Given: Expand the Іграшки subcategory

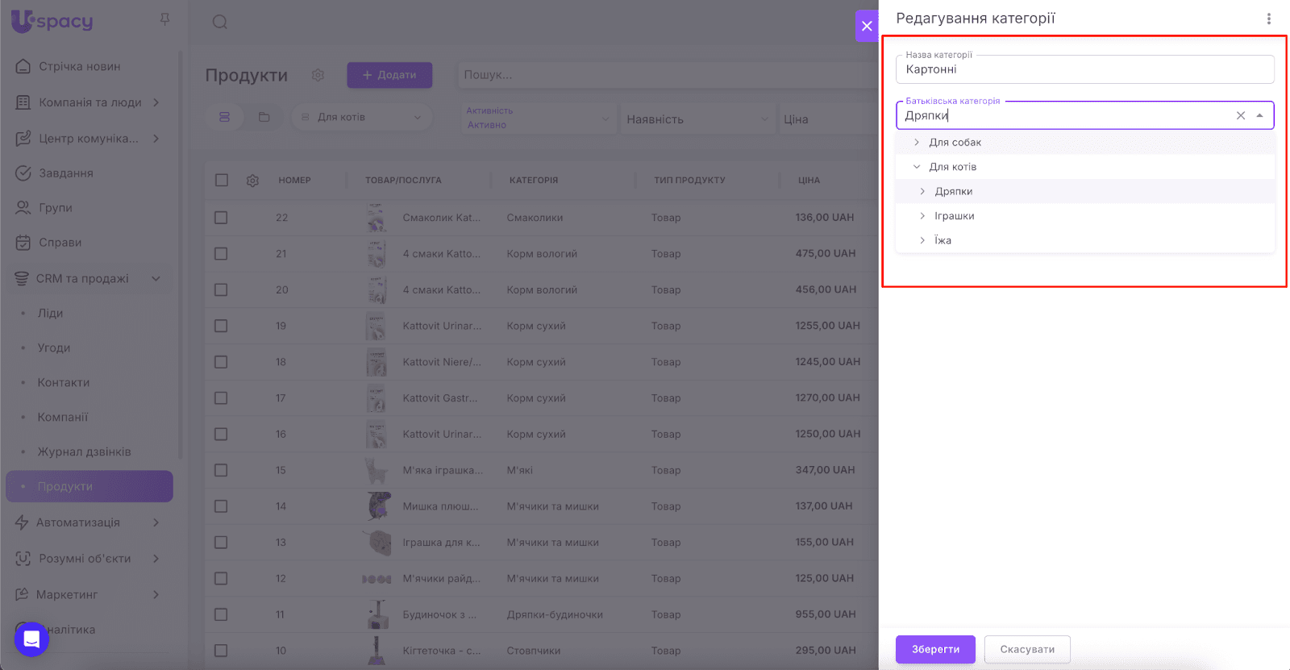Looking at the screenshot, I should (x=922, y=216).
